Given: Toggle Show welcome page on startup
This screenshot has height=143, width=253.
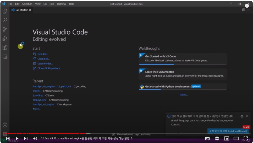Looking at the screenshot, I should pos(113,134).
